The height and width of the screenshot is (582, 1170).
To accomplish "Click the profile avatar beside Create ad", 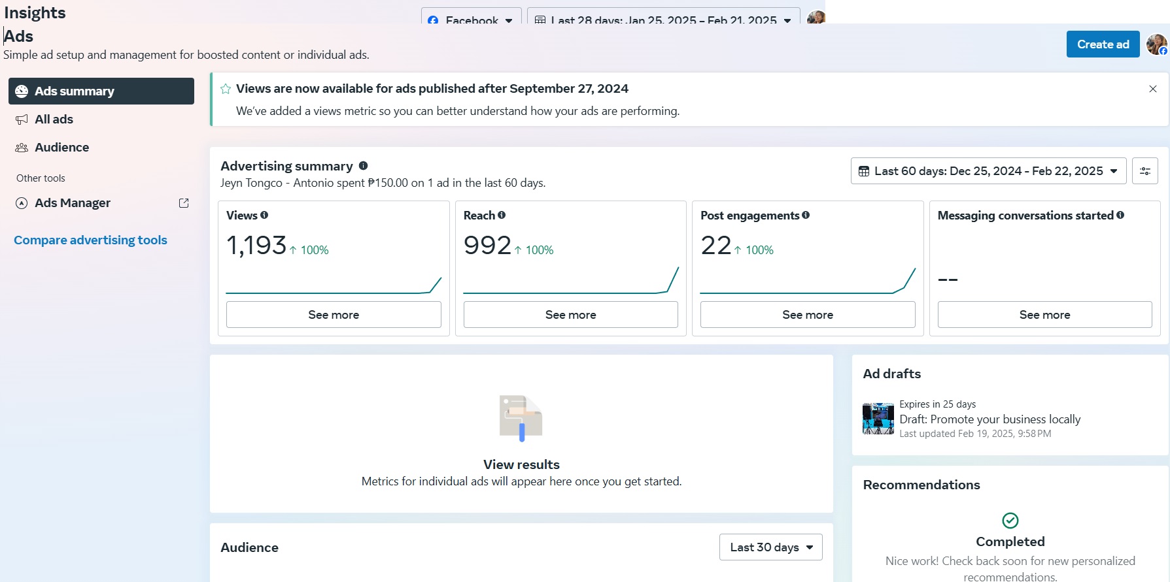I will pyautogui.click(x=1156, y=44).
